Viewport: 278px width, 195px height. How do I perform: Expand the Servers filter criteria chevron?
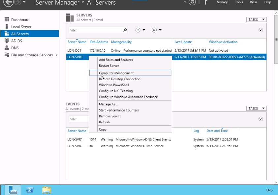click(x=261, y=30)
